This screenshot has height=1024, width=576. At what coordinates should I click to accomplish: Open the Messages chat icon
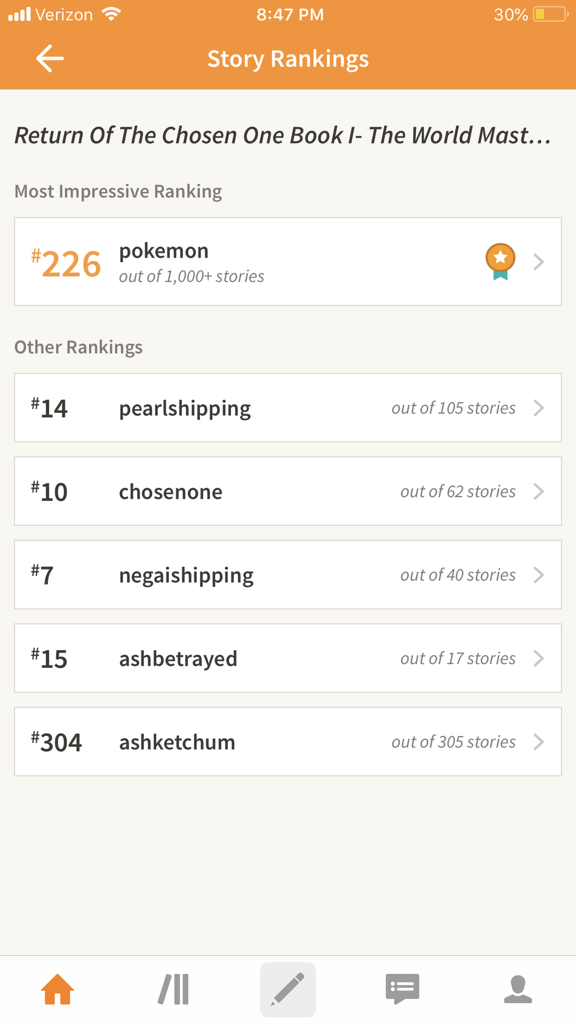[403, 989]
